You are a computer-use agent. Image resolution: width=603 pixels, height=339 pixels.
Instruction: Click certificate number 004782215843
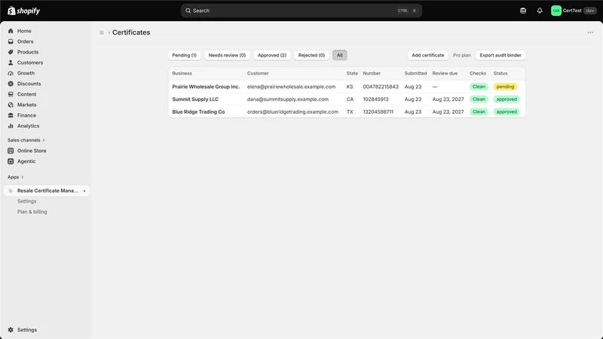click(x=381, y=87)
